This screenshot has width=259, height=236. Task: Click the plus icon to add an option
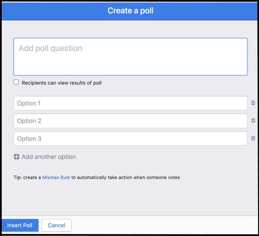click(16, 157)
